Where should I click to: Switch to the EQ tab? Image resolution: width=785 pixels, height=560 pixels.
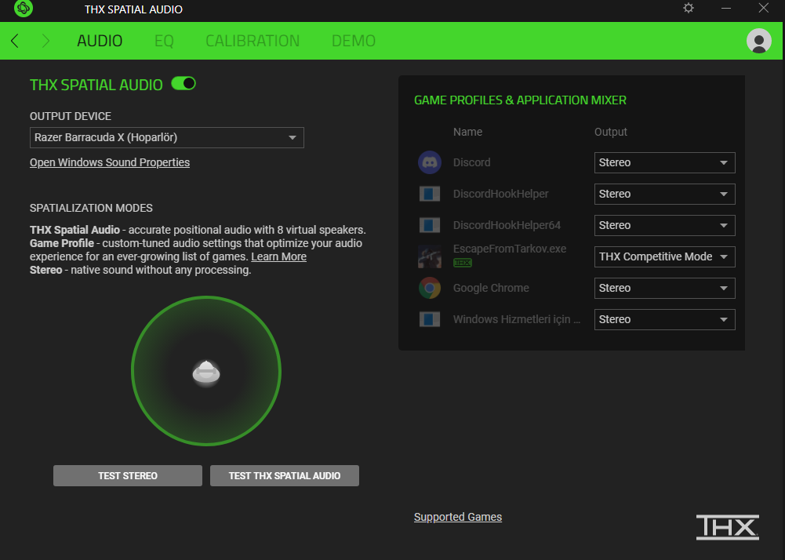tap(164, 41)
